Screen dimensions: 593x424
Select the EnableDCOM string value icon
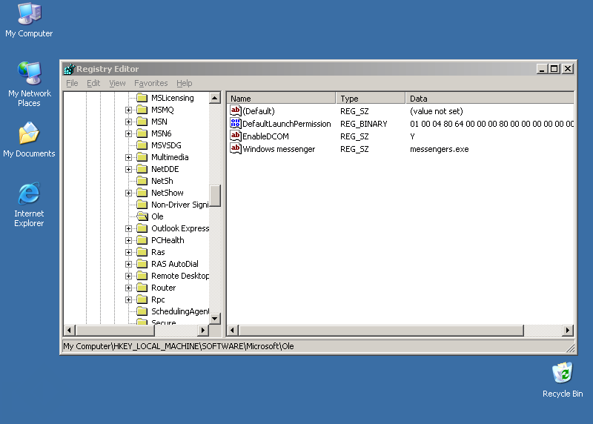coord(235,136)
